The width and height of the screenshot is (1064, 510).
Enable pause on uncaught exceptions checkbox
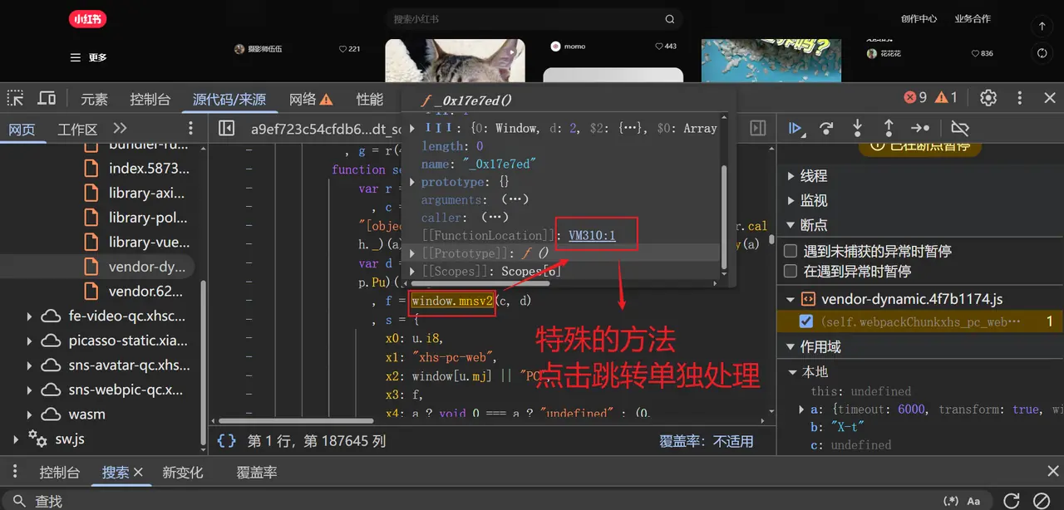(791, 251)
